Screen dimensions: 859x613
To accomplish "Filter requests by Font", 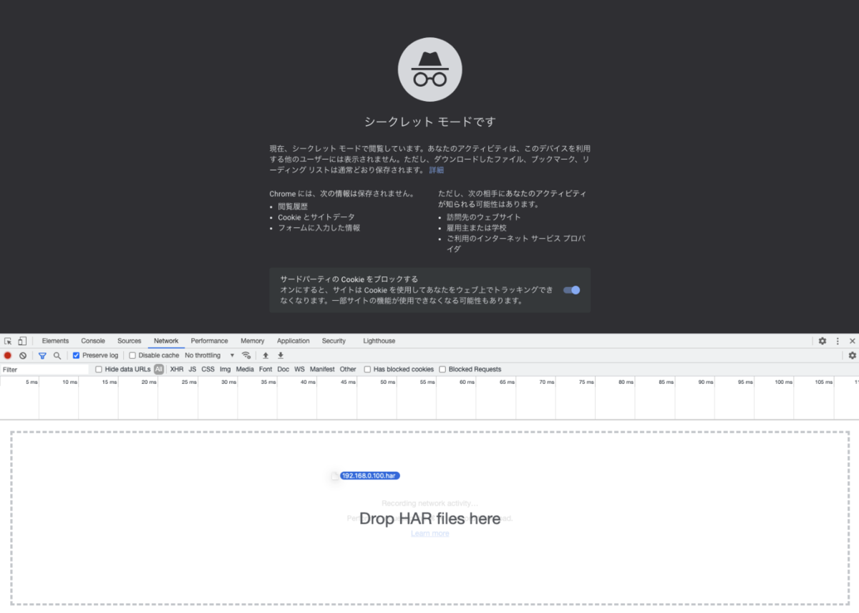I will point(266,370).
